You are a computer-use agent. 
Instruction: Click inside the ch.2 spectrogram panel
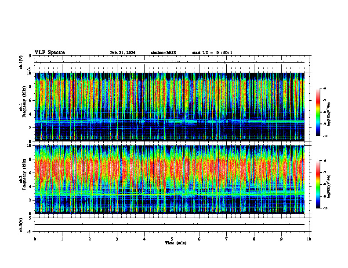tap(169, 180)
